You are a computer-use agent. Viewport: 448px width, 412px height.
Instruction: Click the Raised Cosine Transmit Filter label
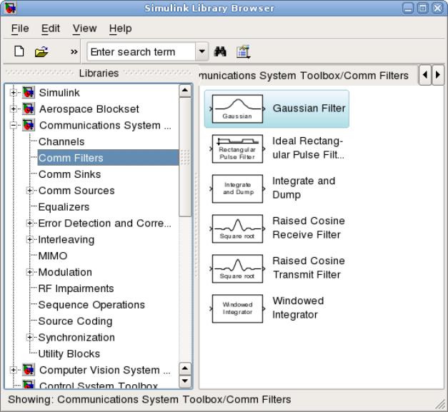[309, 268]
